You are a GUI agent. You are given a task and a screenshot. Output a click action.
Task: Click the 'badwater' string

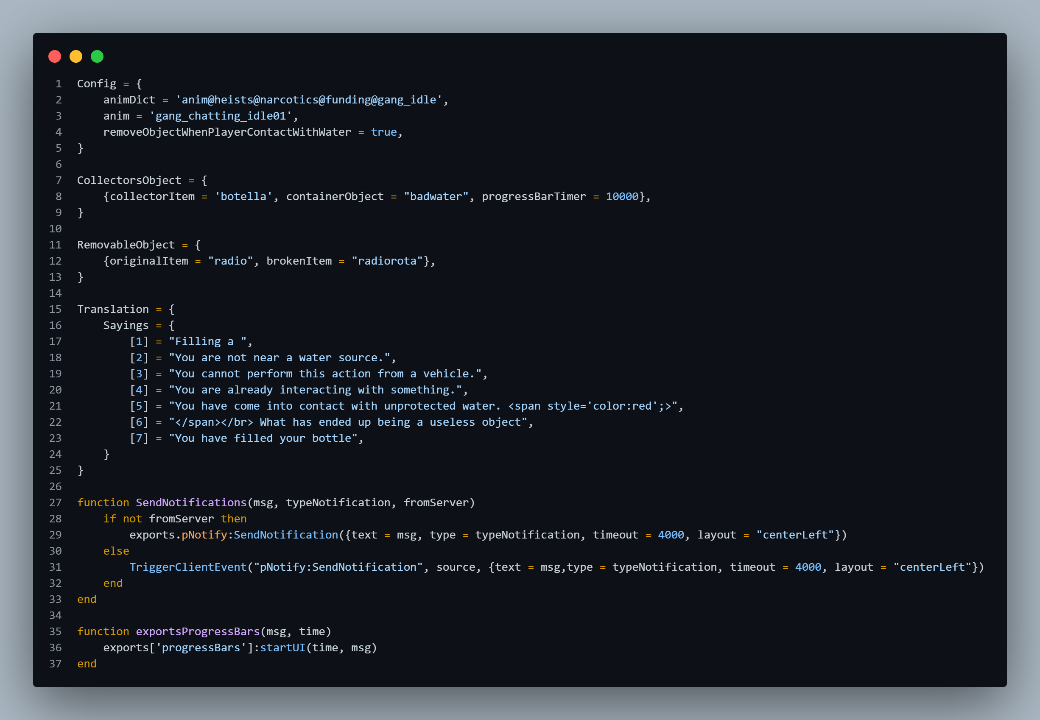point(436,197)
